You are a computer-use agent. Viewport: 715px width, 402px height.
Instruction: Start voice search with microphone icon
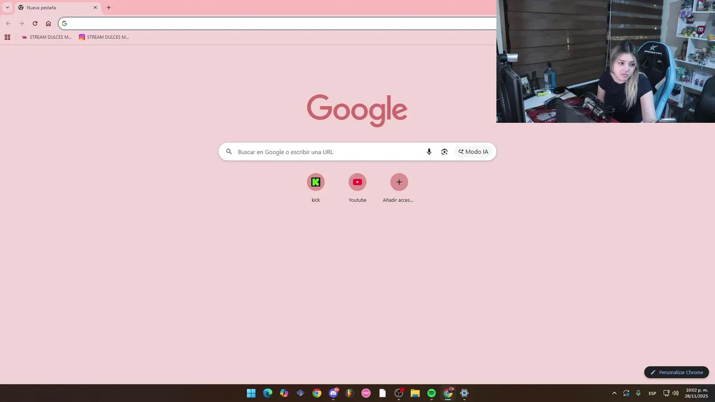pyautogui.click(x=429, y=152)
